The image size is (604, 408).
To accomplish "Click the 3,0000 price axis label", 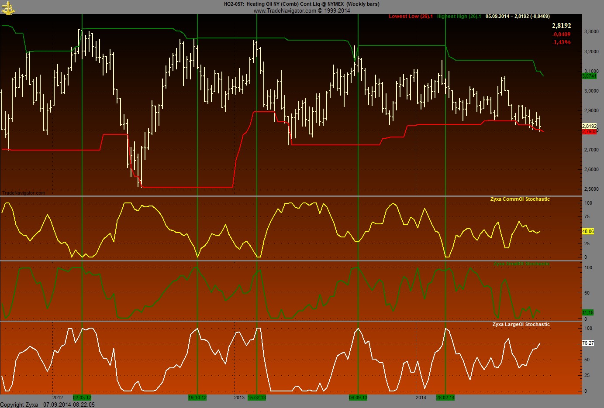I will coord(591,91).
